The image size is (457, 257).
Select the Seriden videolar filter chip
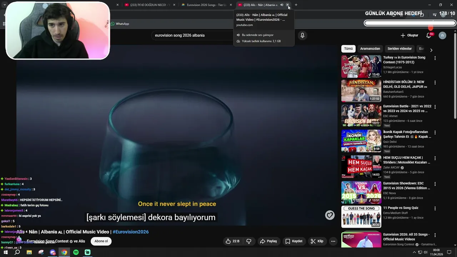point(400,49)
